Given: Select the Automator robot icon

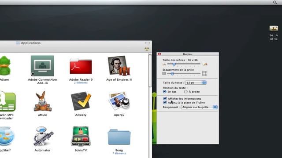Looking at the screenshot, I should coord(43,136).
